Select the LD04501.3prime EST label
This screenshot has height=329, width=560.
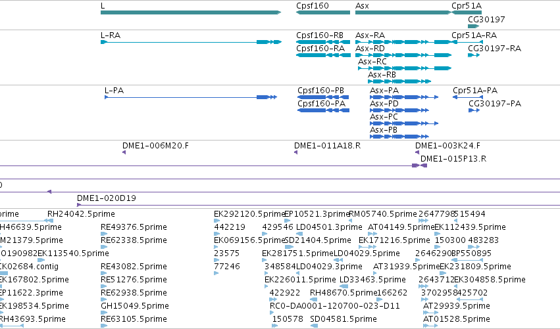pyautogui.click(x=329, y=227)
